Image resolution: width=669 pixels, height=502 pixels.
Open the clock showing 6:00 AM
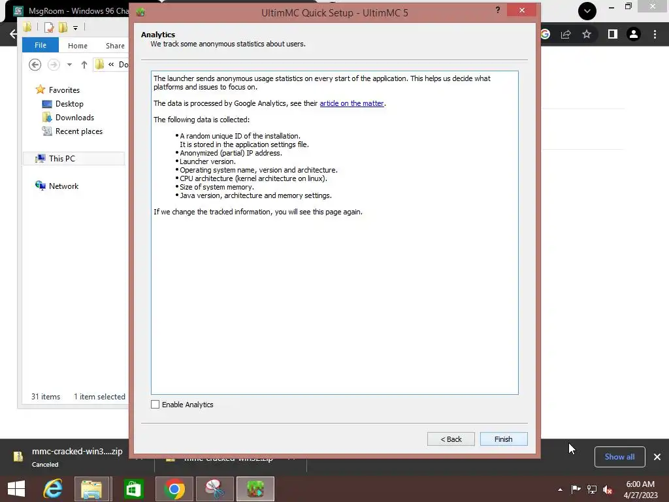(x=640, y=490)
